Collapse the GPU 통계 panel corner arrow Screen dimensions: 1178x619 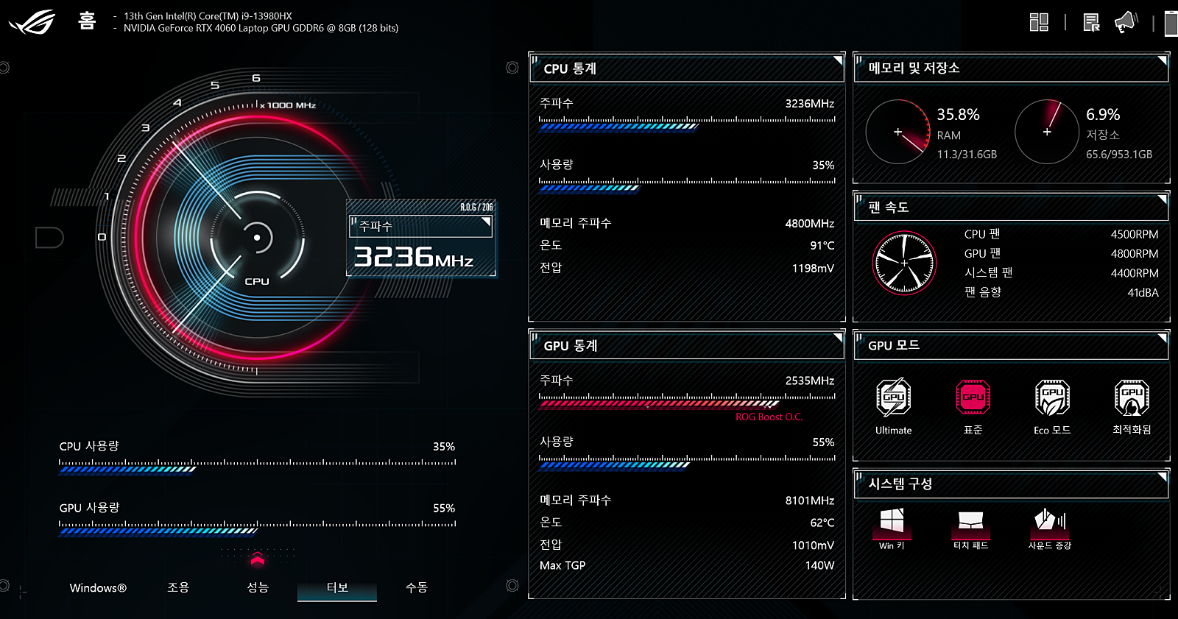pyautogui.click(x=837, y=337)
